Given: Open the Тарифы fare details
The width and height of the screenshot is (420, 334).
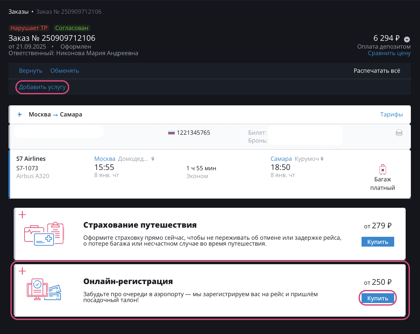Looking at the screenshot, I should 391,114.
